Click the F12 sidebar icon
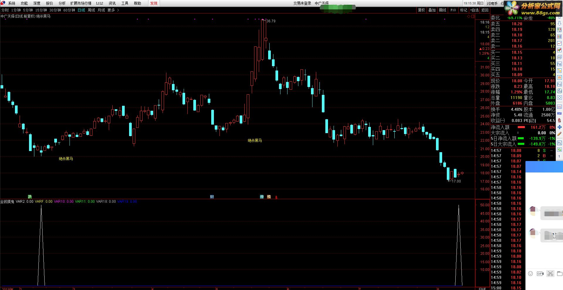 pyautogui.click(x=559, y=84)
